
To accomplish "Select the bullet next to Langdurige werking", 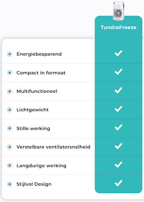I will [x=9, y=166].
